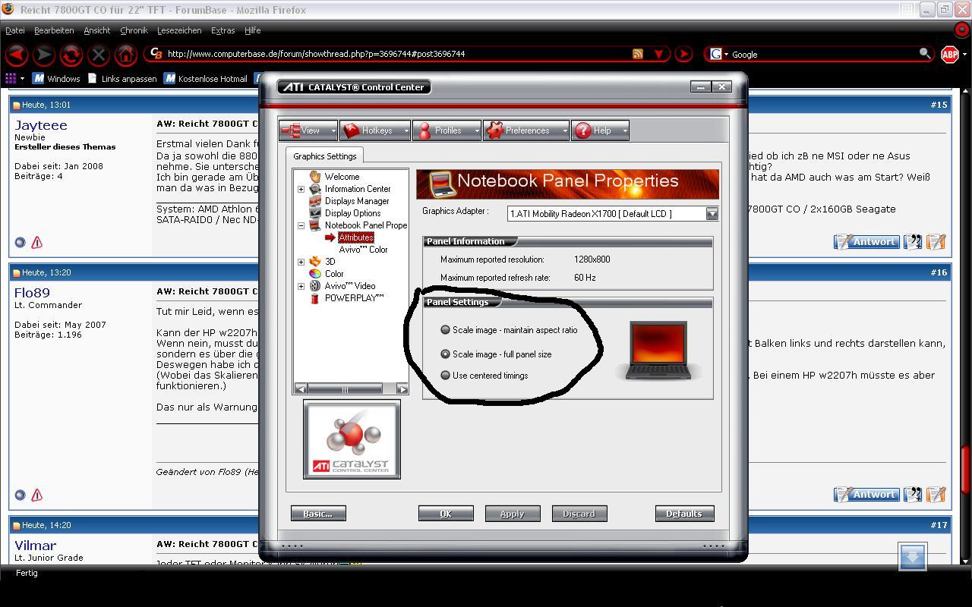
Task: Click the Firefox forward arrow button
Action: pyautogui.click(x=44, y=54)
